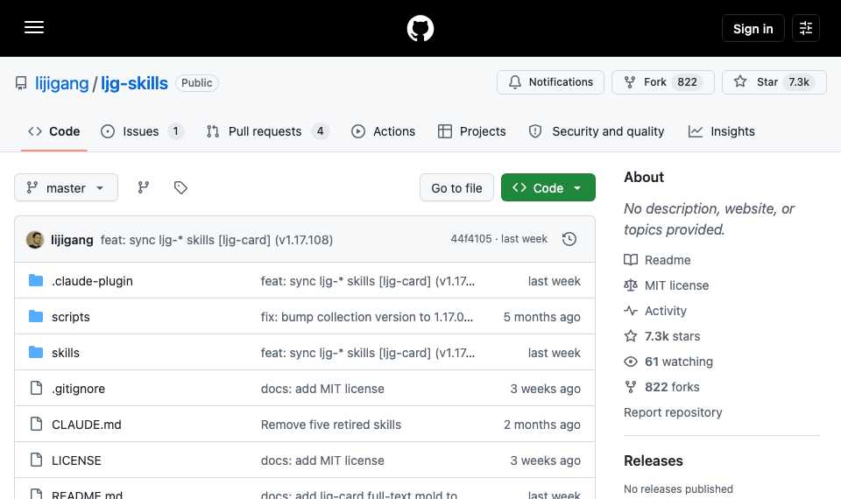
Task: Click the eye icon beside watching
Action: (631, 362)
